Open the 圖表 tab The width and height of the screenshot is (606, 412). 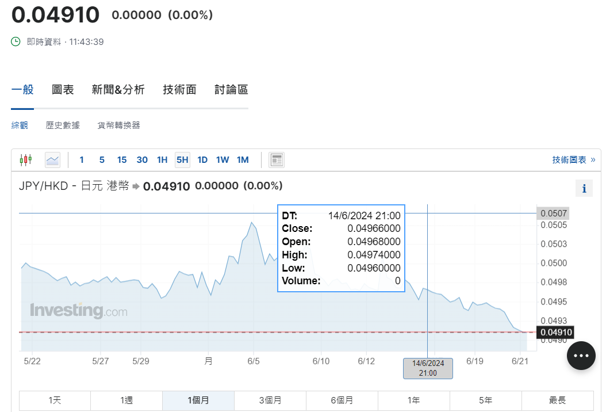click(x=63, y=90)
